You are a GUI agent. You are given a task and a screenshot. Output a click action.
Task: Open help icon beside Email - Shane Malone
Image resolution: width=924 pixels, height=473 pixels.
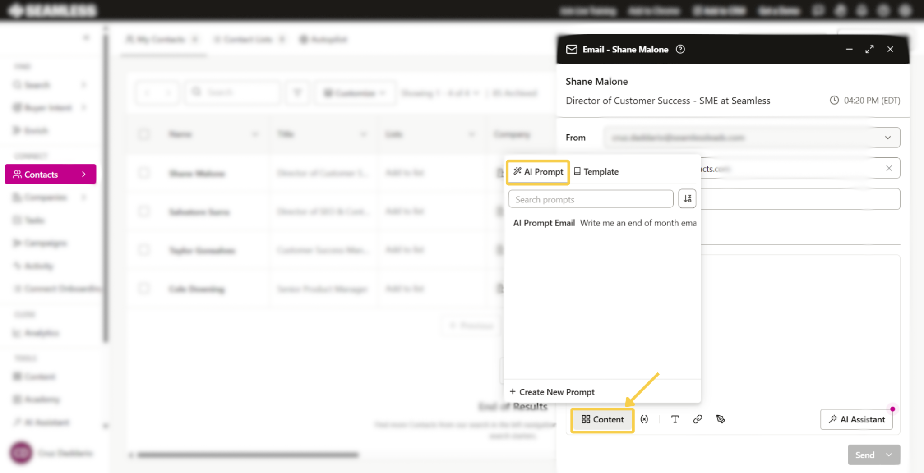pyautogui.click(x=680, y=49)
